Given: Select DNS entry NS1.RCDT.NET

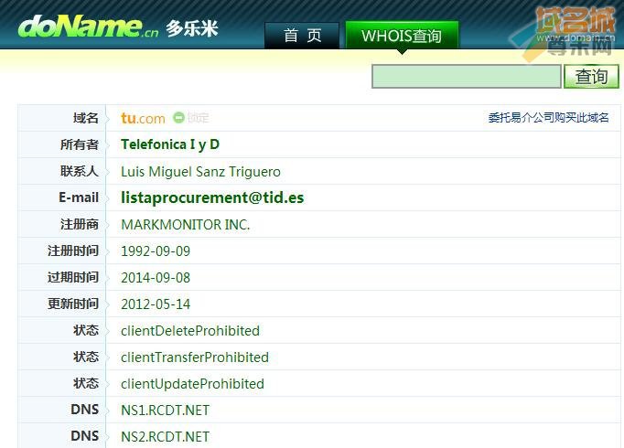Looking at the screenshot, I should coord(166,411).
